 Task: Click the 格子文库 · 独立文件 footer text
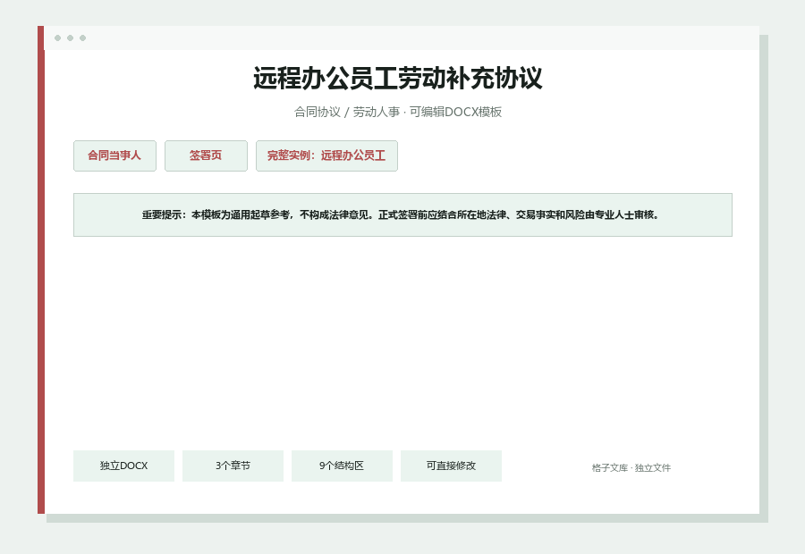631,468
